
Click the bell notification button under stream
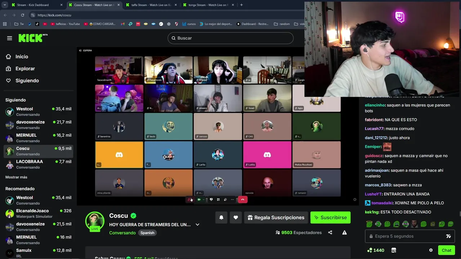click(221, 218)
